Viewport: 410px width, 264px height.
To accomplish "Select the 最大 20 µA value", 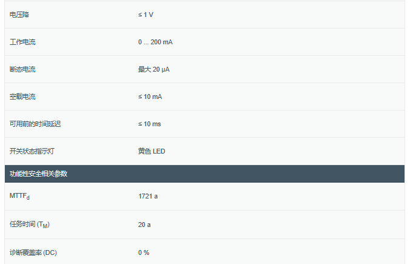I will pyautogui.click(x=153, y=69).
